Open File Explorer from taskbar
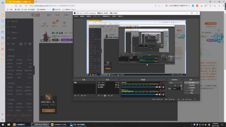This screenshot has height=127, width=226. coord(9,124)
